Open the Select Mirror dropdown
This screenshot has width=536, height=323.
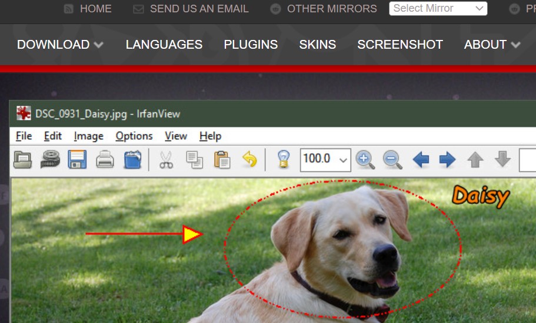point(438,8)
